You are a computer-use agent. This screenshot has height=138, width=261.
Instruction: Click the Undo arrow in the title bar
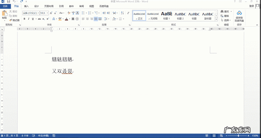[x=14, y=2]
